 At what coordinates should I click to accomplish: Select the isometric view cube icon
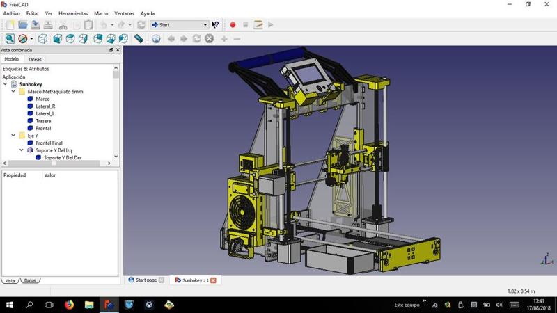tap(42, 39)
